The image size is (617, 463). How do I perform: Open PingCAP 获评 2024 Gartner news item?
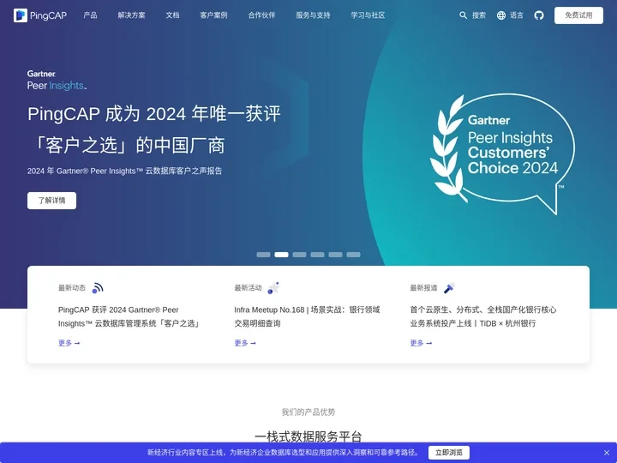(x=129, y=316)
